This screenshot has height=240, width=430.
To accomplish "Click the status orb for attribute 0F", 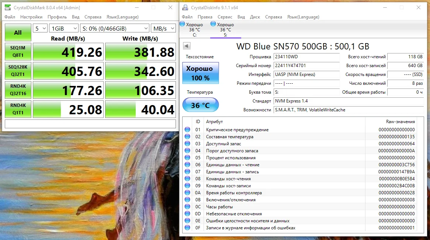I will tap(187, 228).
